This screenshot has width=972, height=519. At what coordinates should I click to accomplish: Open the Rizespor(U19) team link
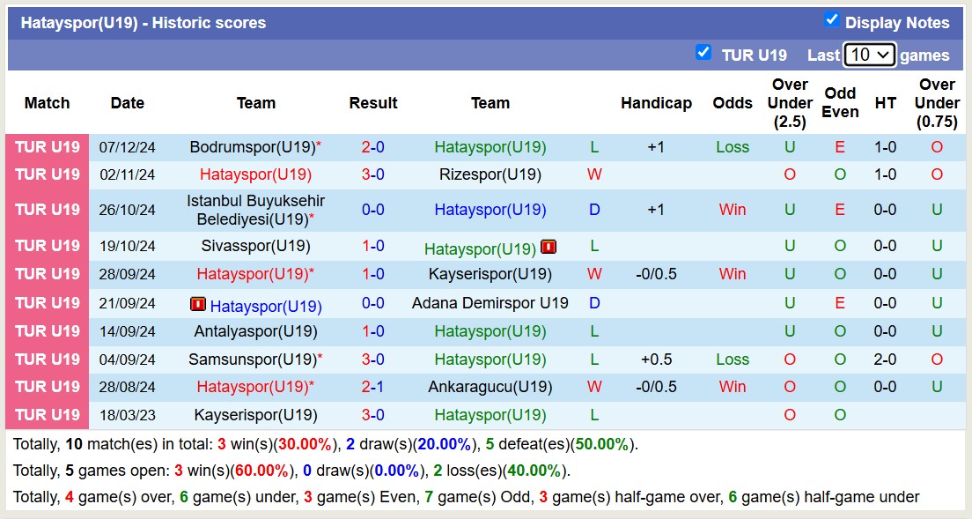pos(490,174)
